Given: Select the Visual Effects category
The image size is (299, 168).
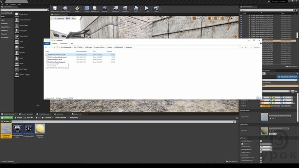Looking at the screenshot, I should [6, 27].
